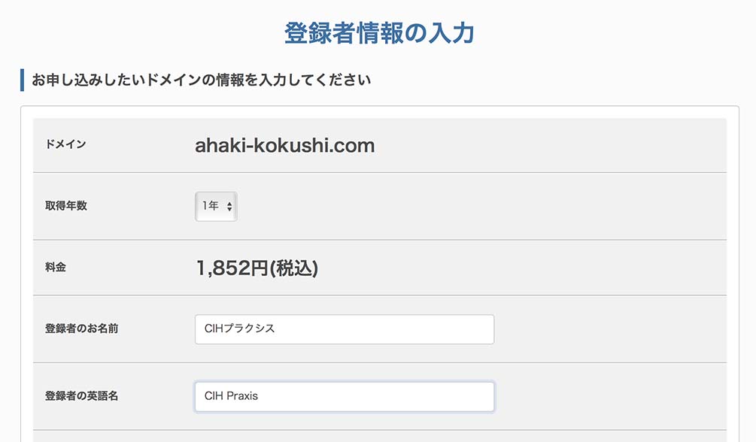Click the 登録者のお名前 field label

(81, 328)
